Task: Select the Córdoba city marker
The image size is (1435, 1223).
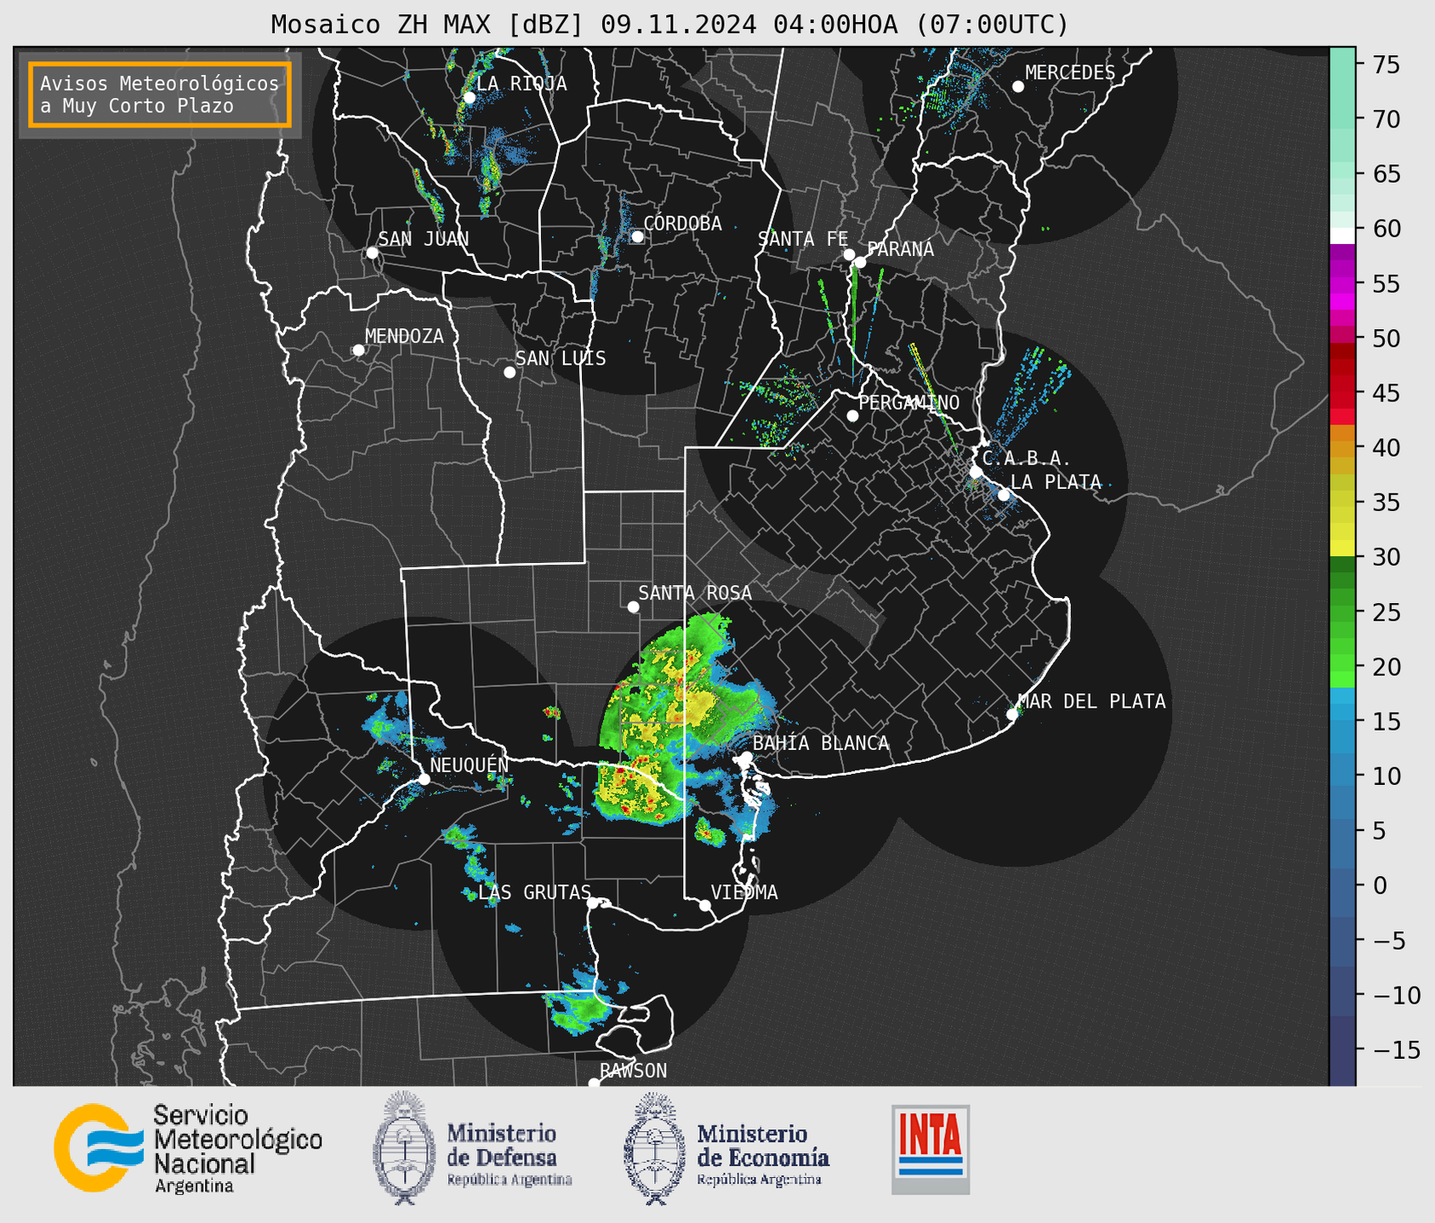Action: (637, 236)
